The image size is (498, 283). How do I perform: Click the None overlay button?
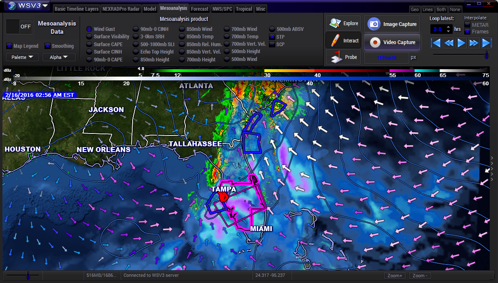455,9
